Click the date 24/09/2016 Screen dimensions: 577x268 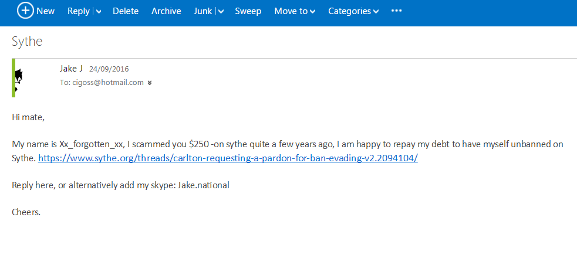109,69
